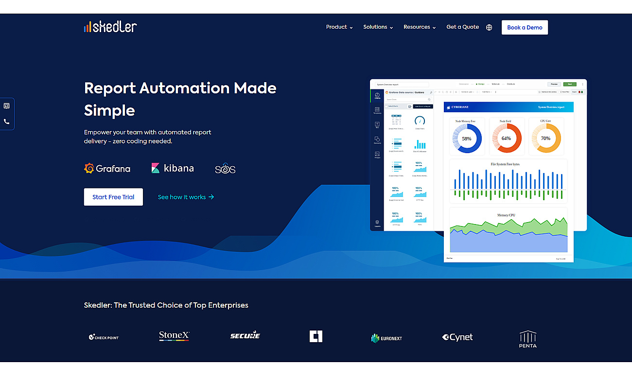Click the Check Point logo
The image size is (632, 383).
104,337
